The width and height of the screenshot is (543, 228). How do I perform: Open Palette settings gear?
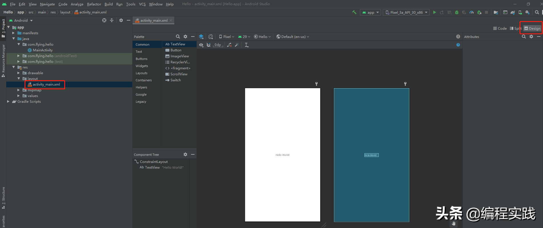pyautogui.click(x=185, y=37)
